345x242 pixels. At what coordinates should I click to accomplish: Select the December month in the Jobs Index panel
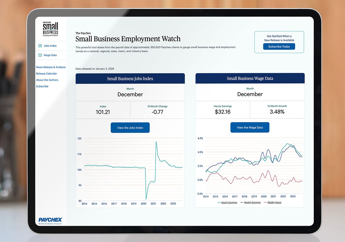130,95
